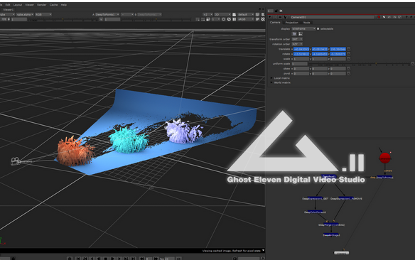
Task: Click the scale animation menu icon
Action: [349, 59]
